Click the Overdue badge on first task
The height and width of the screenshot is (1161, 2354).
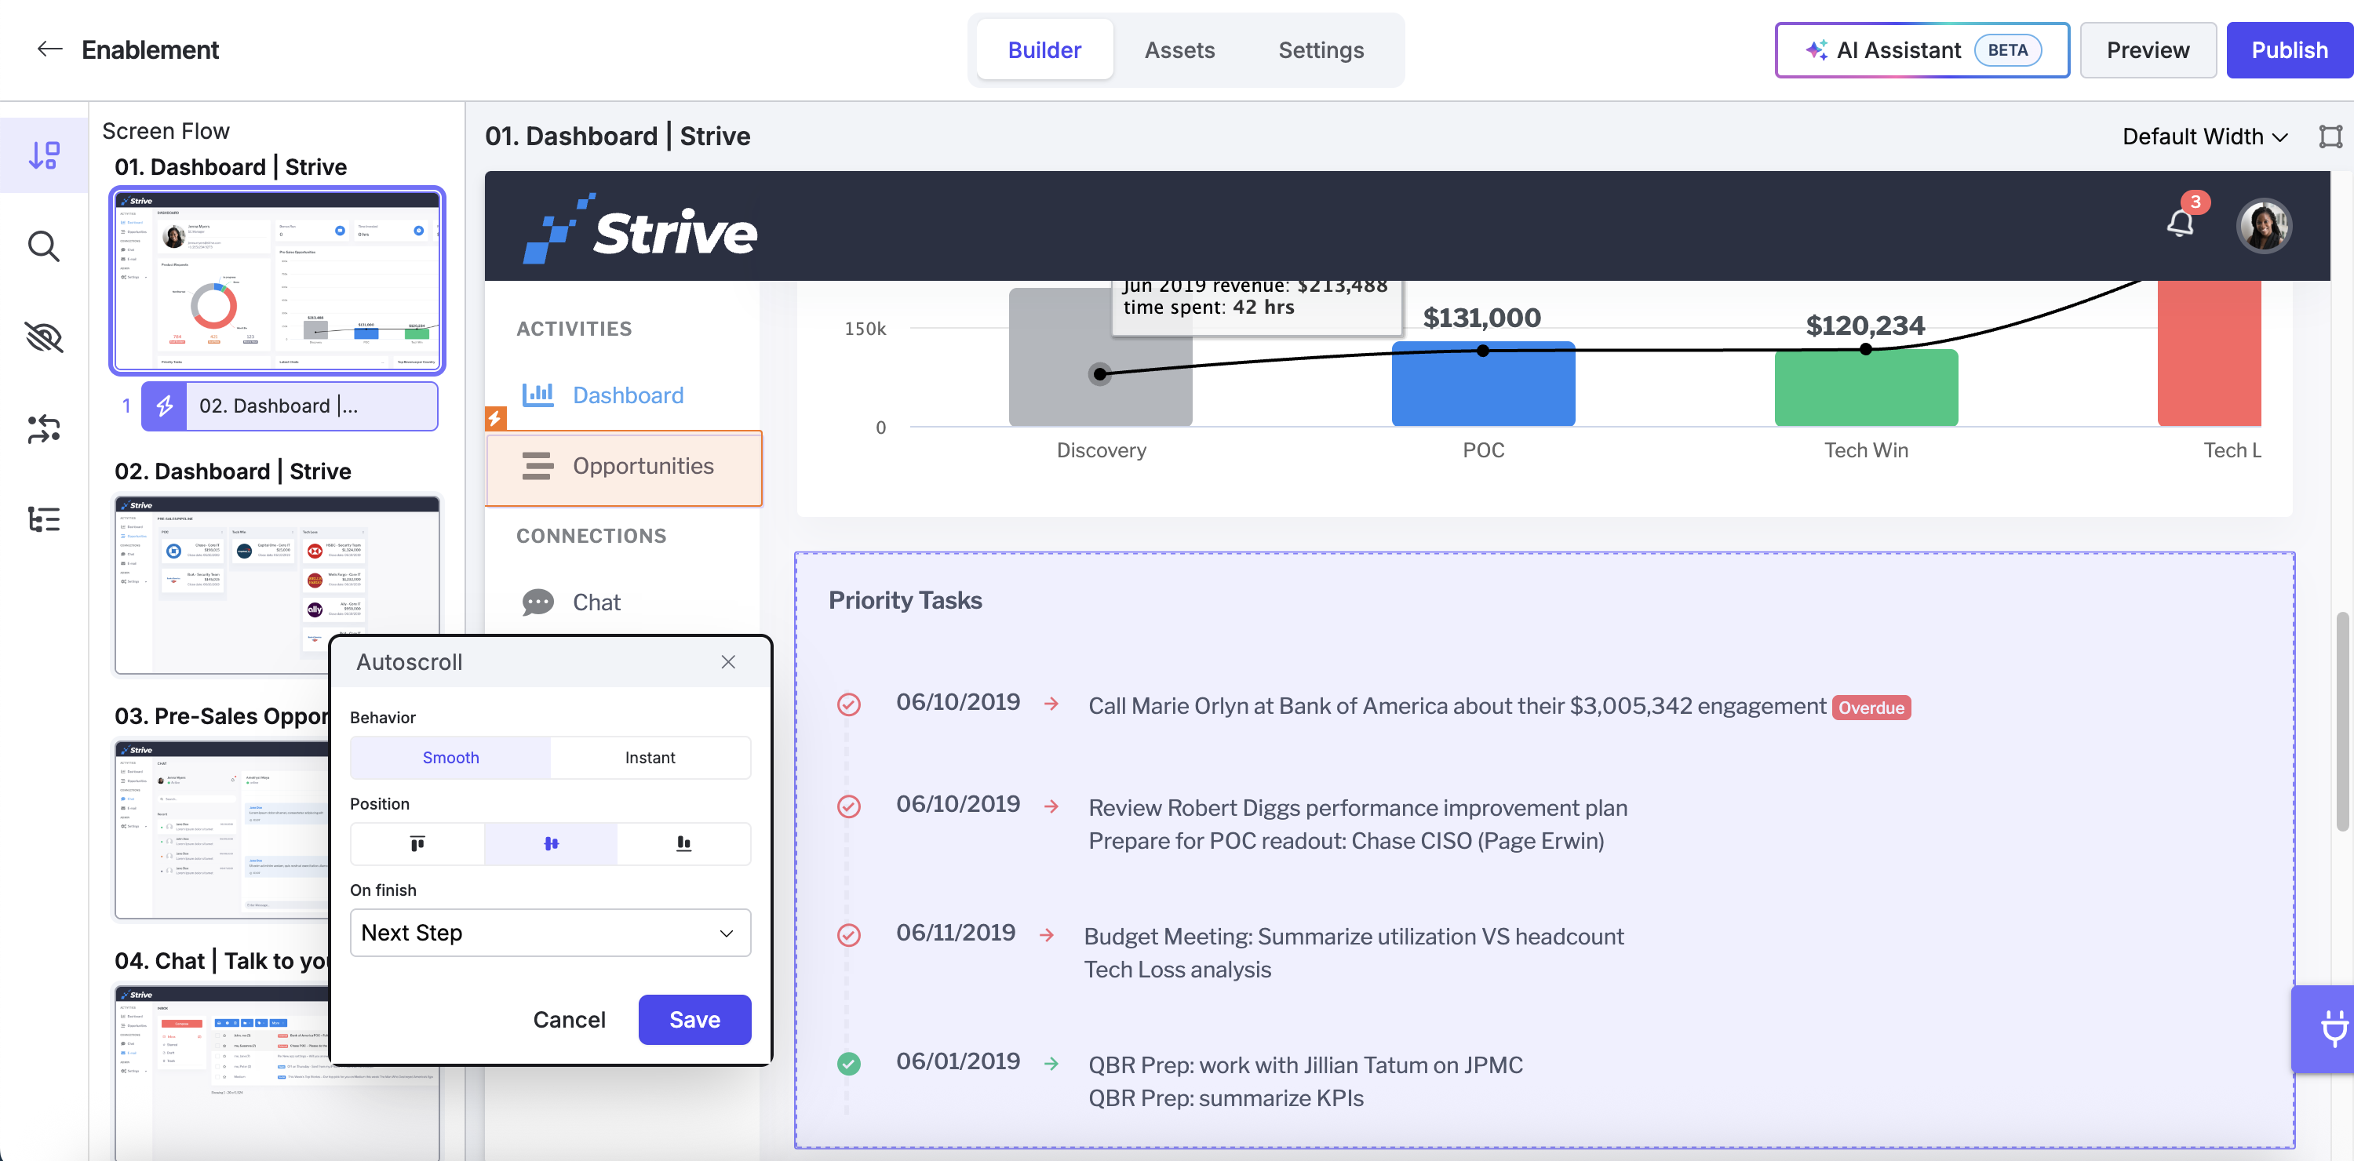click(x=1871, y=707)
